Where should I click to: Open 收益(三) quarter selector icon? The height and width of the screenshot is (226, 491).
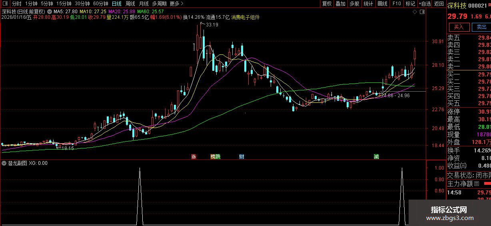pos(463,166)
